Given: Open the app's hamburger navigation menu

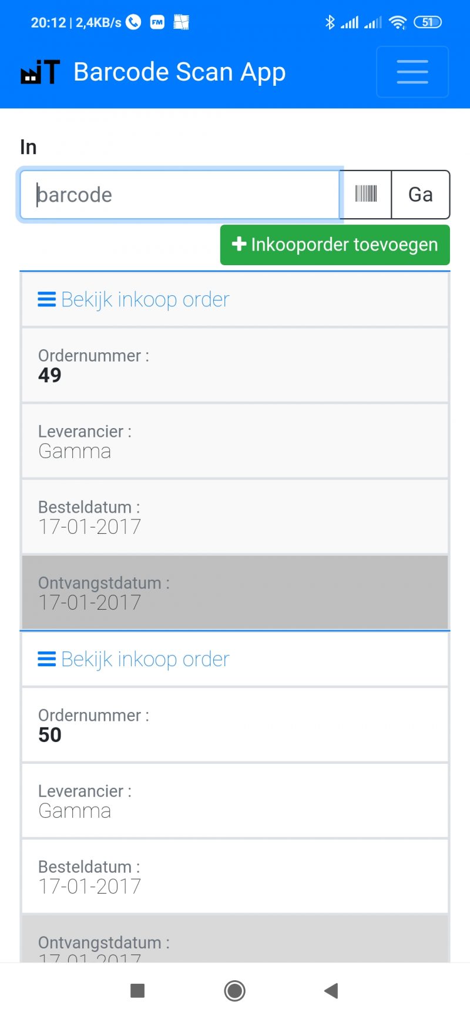Looking at the screenshot, I should tap(412, 72).
